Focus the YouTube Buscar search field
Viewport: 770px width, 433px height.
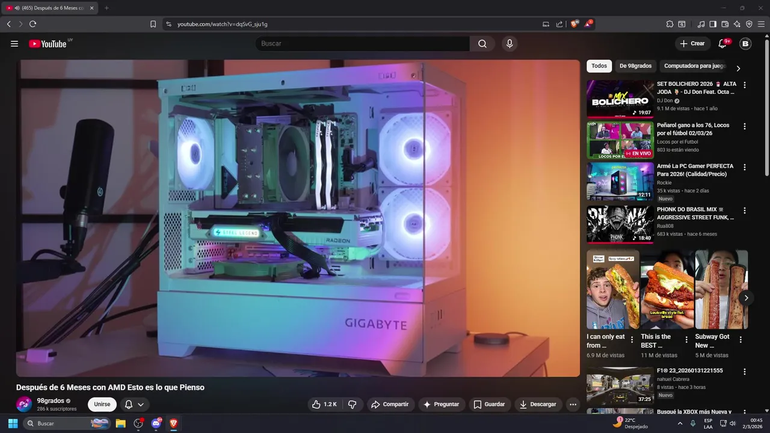pyautogui.click(x=363, y=43)
